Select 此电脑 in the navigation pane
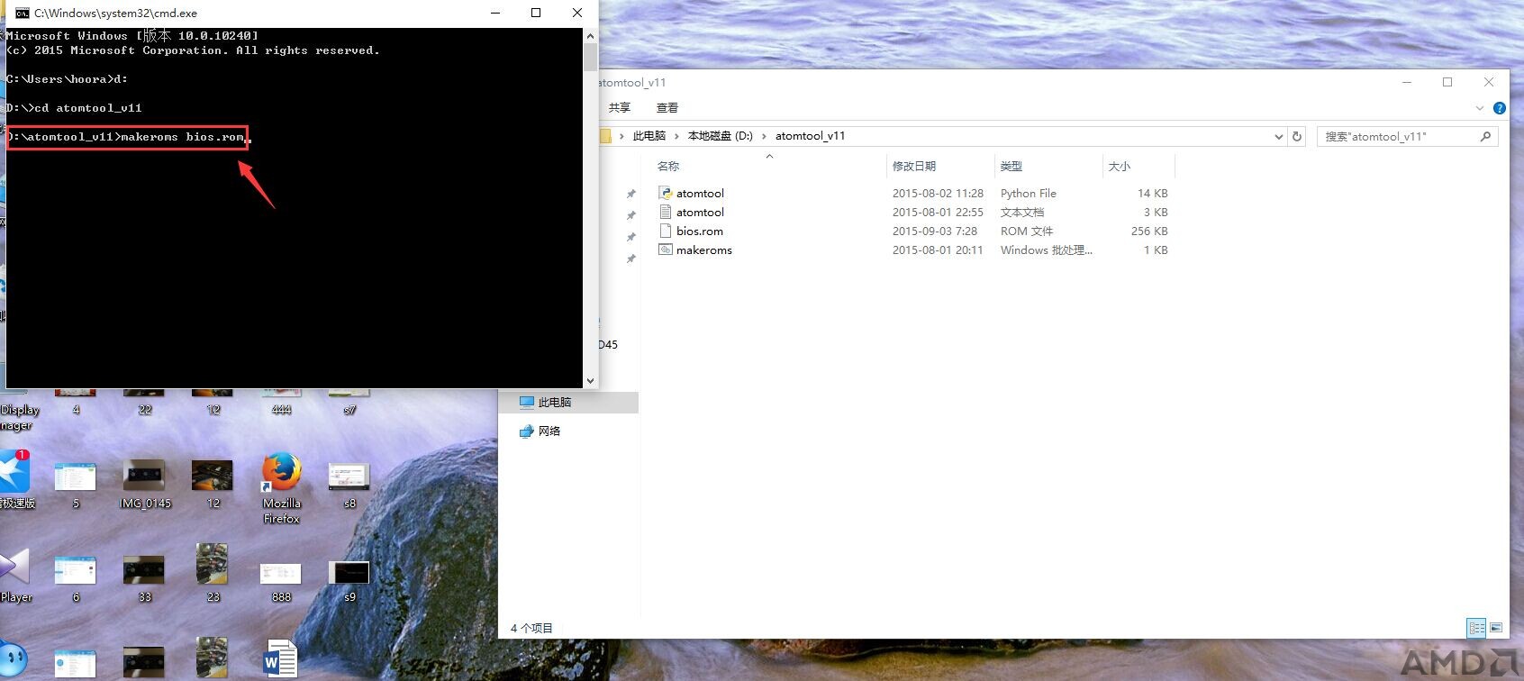The height and width of the screenshot is (681, 1524). coord(568,403)
